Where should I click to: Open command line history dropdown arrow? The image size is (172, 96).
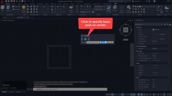106,89
